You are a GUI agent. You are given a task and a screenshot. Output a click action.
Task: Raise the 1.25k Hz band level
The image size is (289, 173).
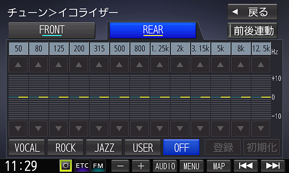[x=160, y=65]
